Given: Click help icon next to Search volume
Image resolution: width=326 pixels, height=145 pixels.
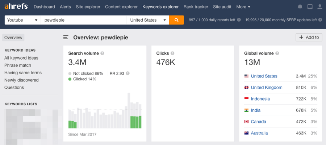Looking at the screenshot, I should [x=102, y=53].
